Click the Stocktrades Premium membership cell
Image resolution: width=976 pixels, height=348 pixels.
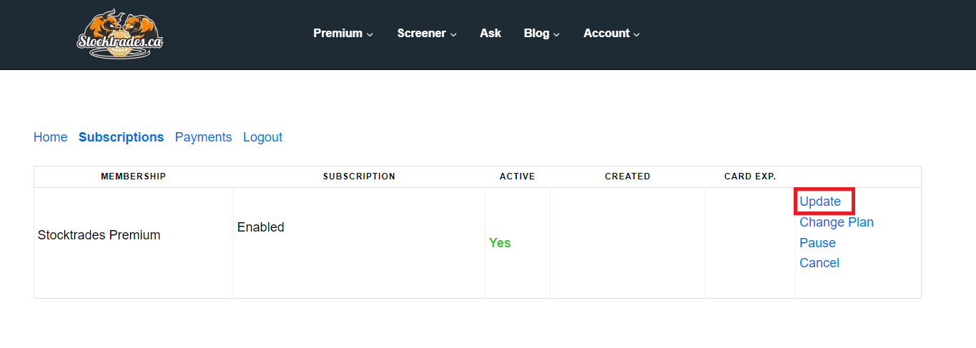coord(99,235)
